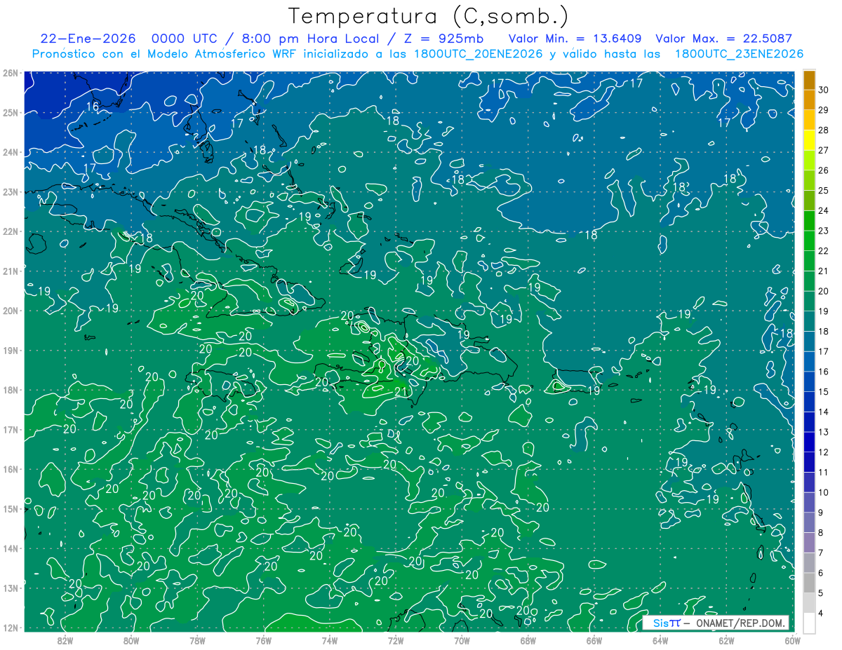Click the "14" label on the color scale
This screenshot has width=842, height=650.
pos(823,412)
